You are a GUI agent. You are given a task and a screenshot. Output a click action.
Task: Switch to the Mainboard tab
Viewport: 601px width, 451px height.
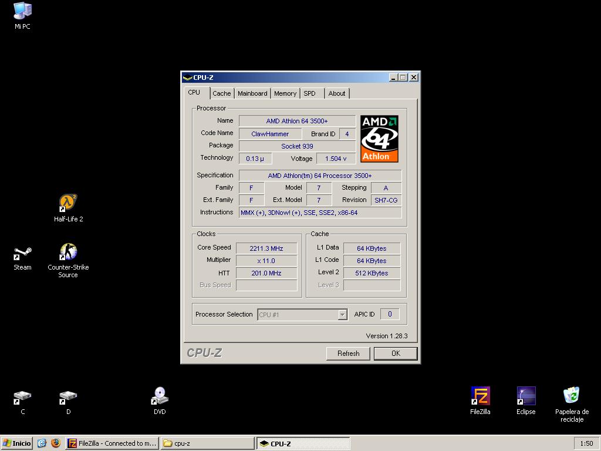[x=252, y=93]
